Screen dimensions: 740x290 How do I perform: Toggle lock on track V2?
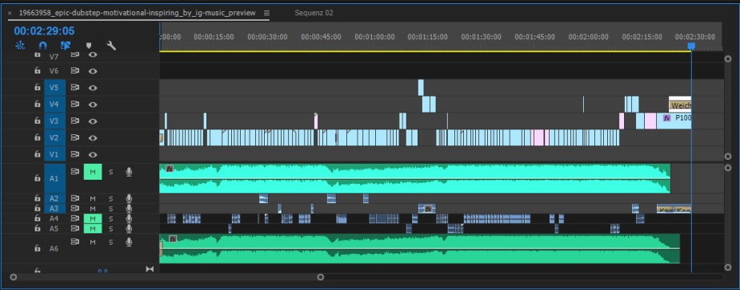pyautogui.click(x=38, y=137)
